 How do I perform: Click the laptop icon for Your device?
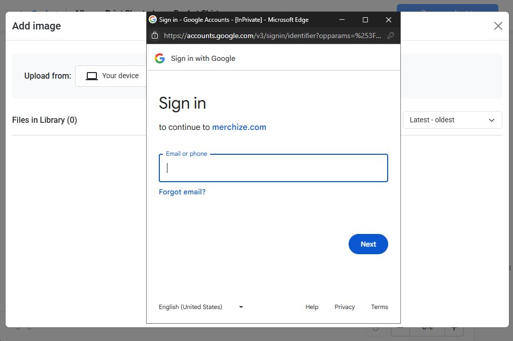[91, 76]
